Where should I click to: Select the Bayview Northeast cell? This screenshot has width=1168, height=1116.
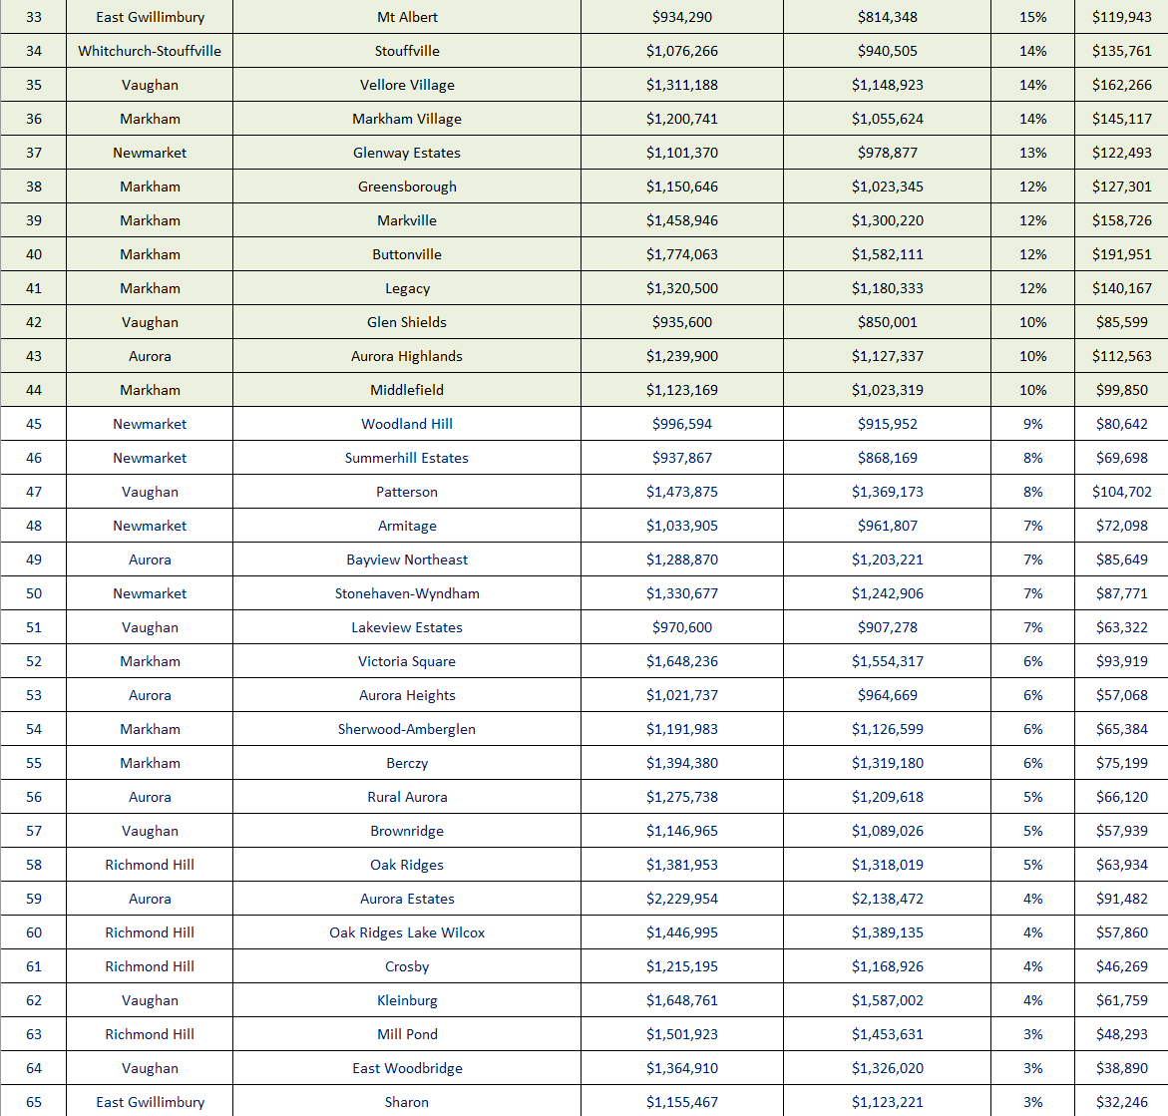(407, 559)
